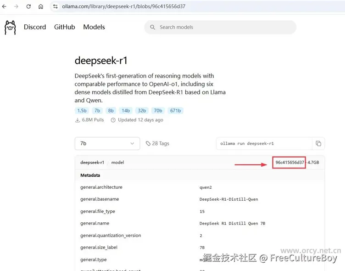Go back with the browser back arrow
The image size is (345, 271).
point(4,6)
